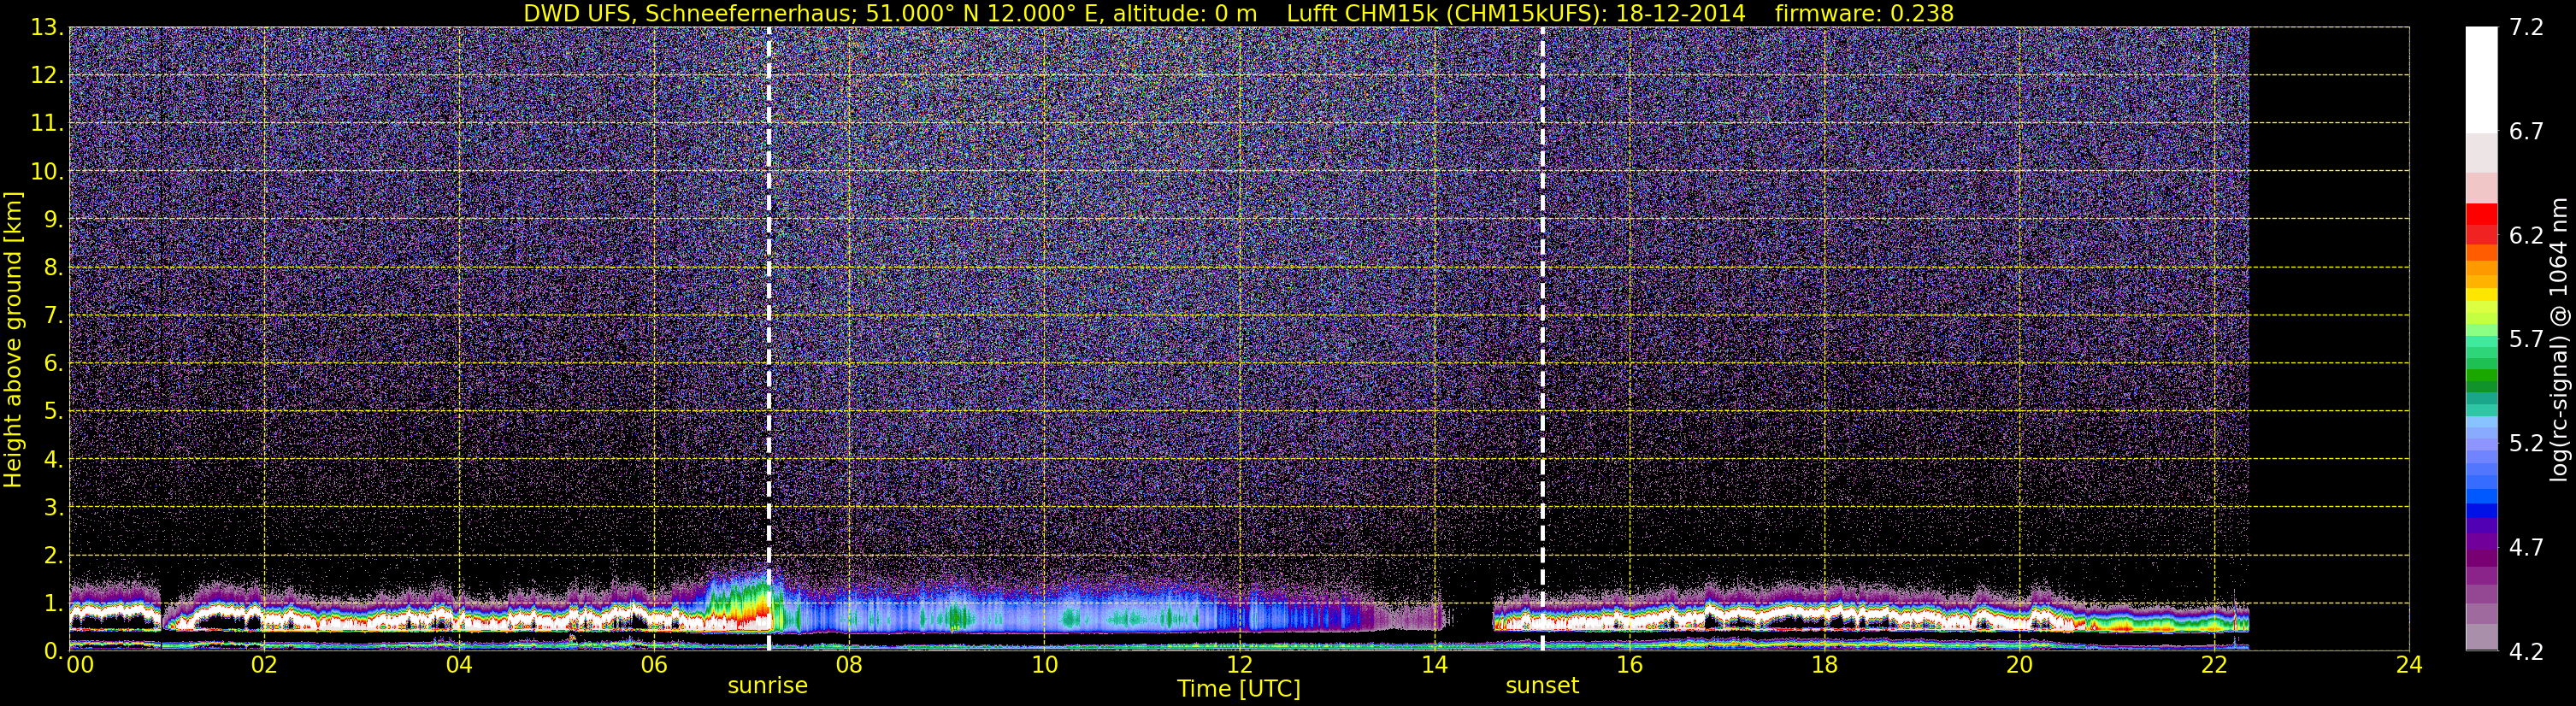Click the "06" tick on the time axis

[x=653, y=665]
